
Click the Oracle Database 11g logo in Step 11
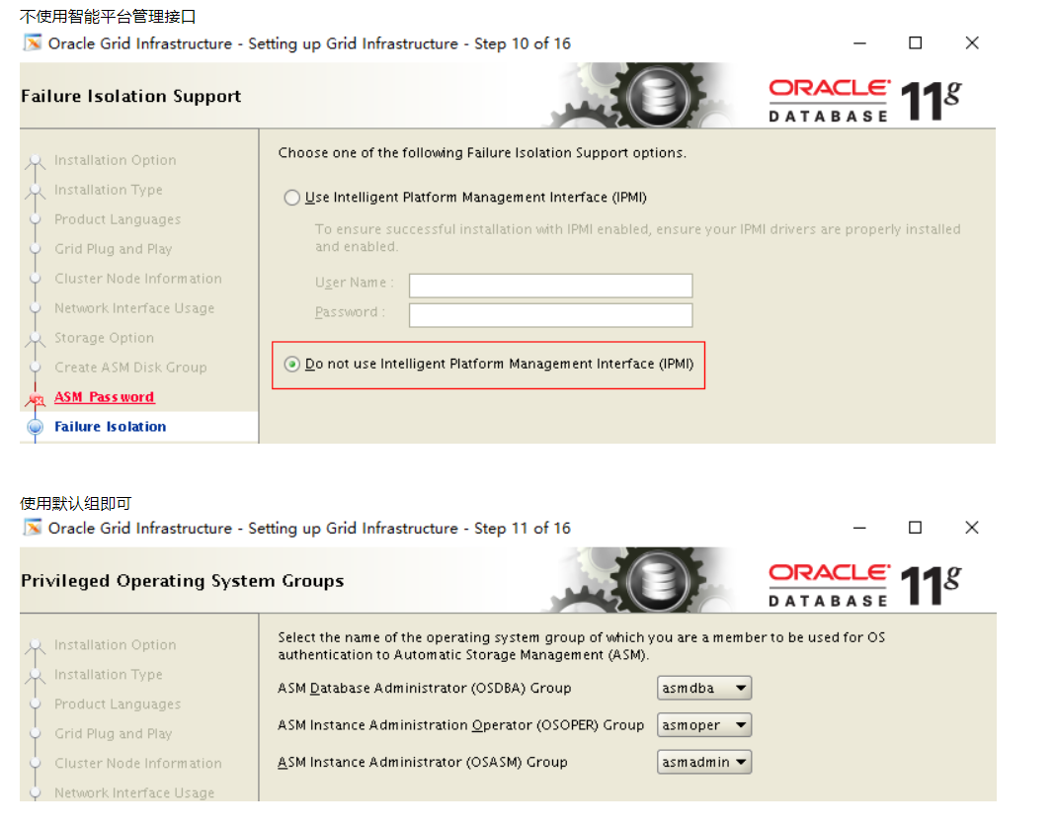point(865,585)
